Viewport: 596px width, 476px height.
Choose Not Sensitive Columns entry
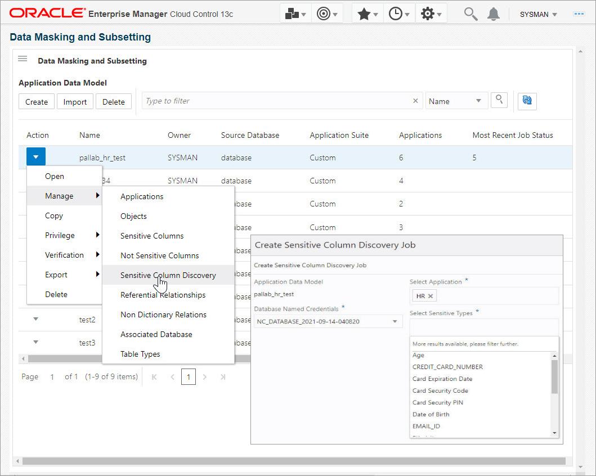pos(168,255)
